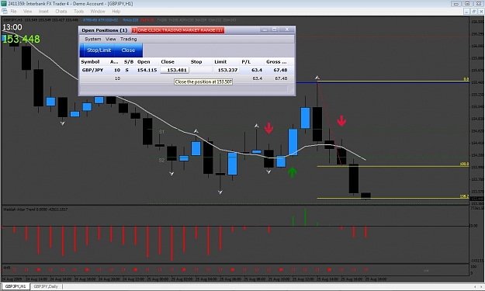Open View menu in Open Positions window
Screen dimensions: 485x291
[x=110, y=39]
